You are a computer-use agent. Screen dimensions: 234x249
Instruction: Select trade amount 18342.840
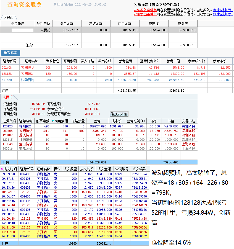[x=104, y=219]
